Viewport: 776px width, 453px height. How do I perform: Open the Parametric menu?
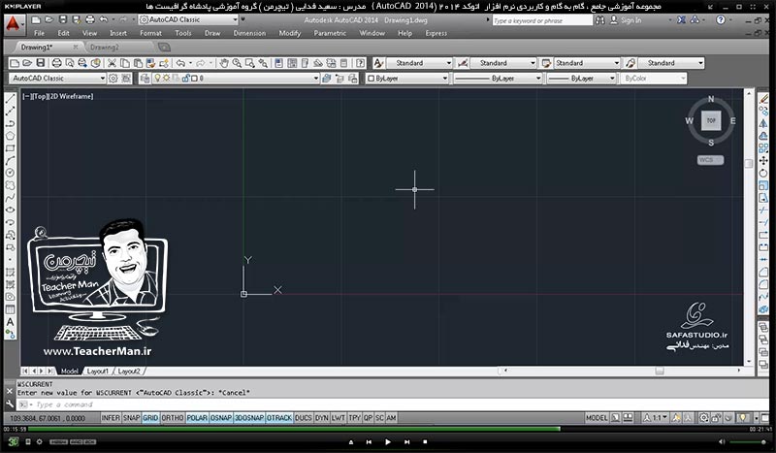point(330,33)
